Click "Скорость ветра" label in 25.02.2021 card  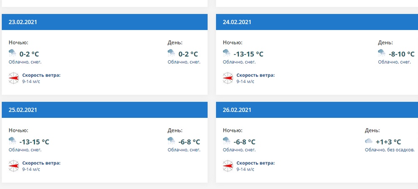[41, 163]
